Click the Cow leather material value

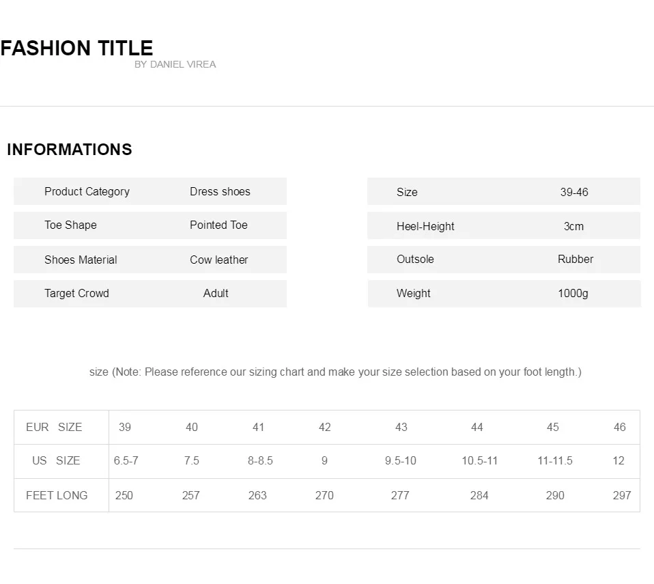pyautogui.click(x=219, y=260)
